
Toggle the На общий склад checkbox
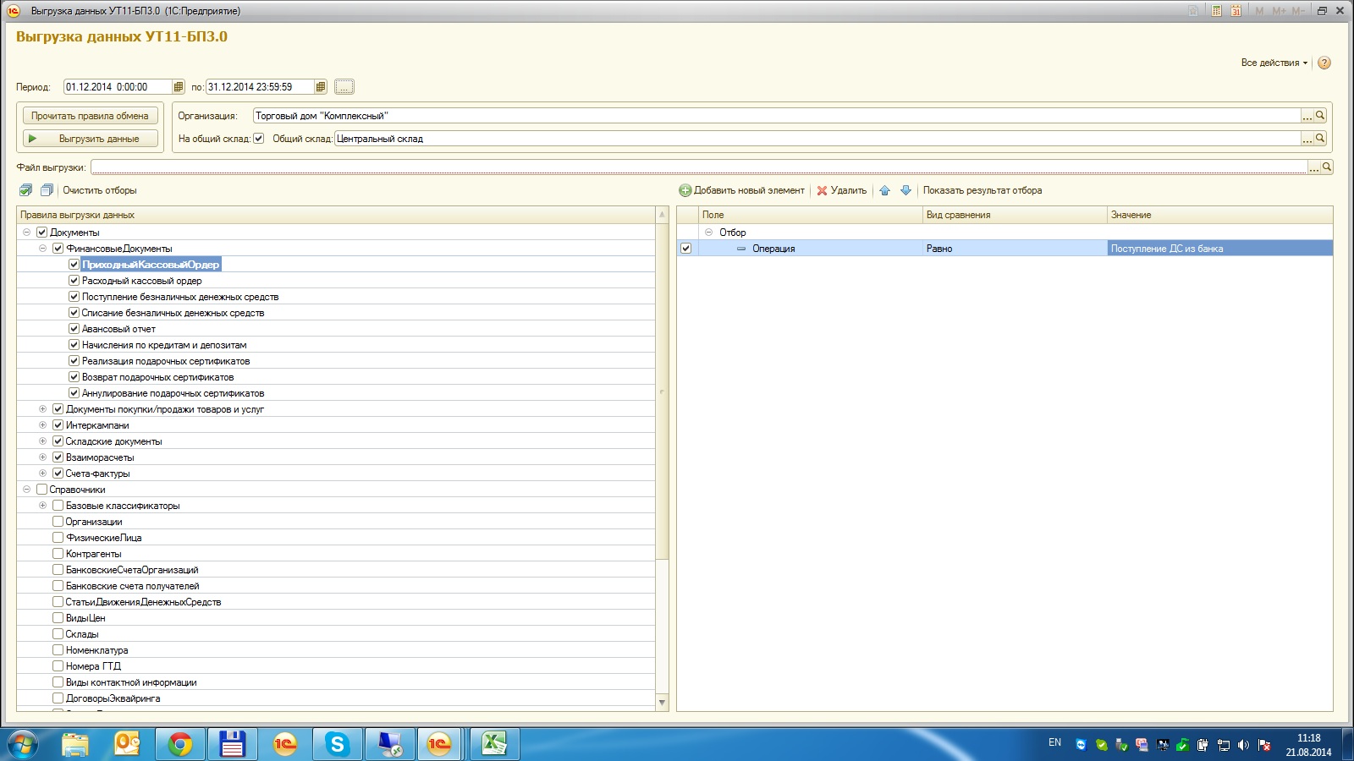pos(259,139)
